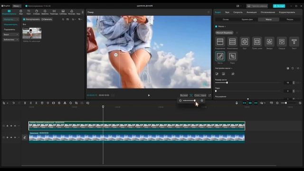Open the sort dropdown in media panel
Image resolution: width=304 pixels, height=171 pixels.
tap(74, 19)
